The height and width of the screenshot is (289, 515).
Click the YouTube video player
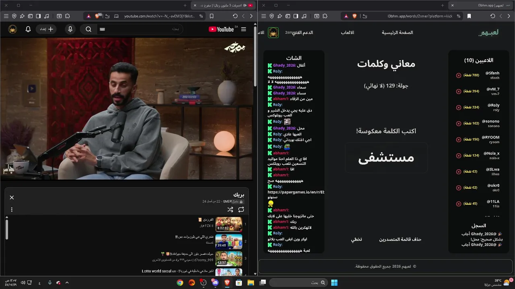[x=126, y=109]
